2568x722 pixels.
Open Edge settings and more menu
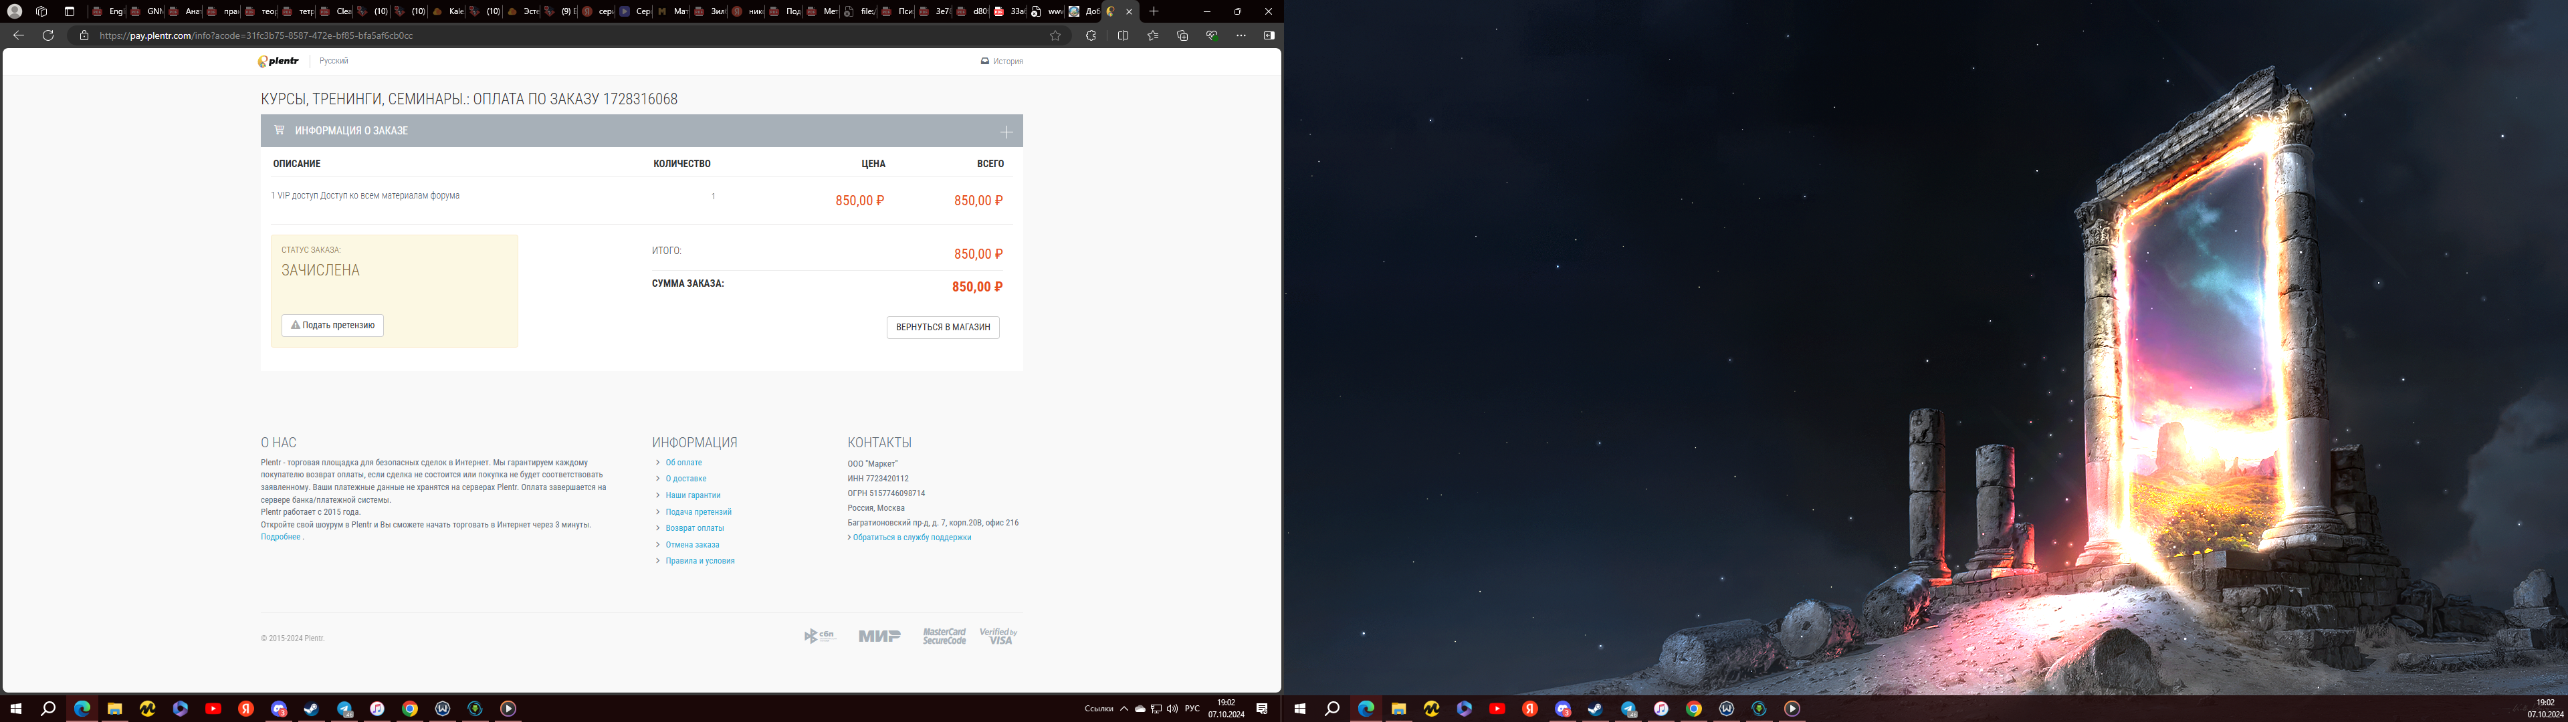point(1241,36)
